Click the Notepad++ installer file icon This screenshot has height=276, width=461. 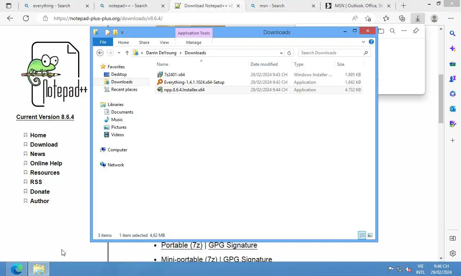[x=160, y=90]
